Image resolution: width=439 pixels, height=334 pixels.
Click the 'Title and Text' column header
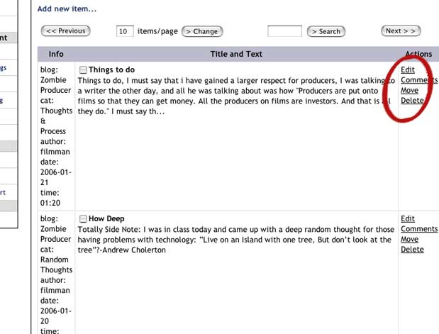(236, 54)
